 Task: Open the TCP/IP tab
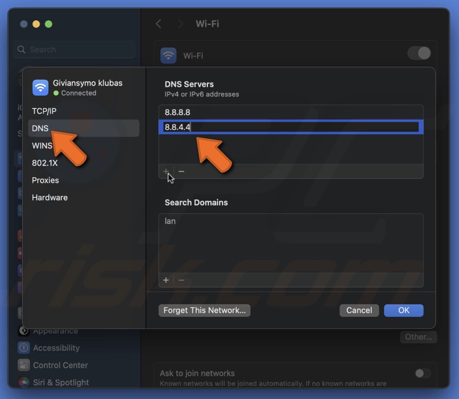[84, 111]
